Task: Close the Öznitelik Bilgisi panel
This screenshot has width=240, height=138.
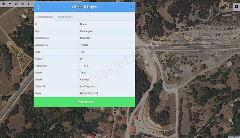Action: [131, 7]
